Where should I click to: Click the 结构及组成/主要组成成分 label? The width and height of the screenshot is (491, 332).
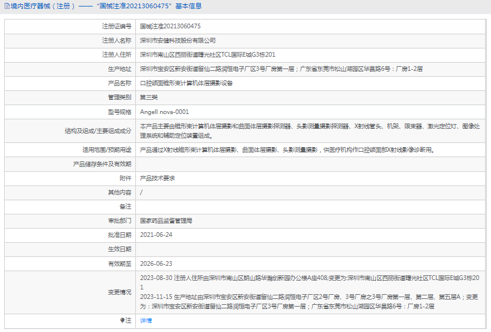point(98,131)
